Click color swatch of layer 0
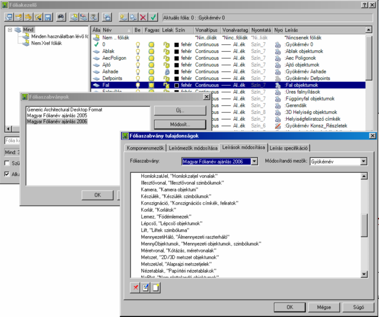The height and width of the screenshot is (317, 379). click(x=177, y=45)
